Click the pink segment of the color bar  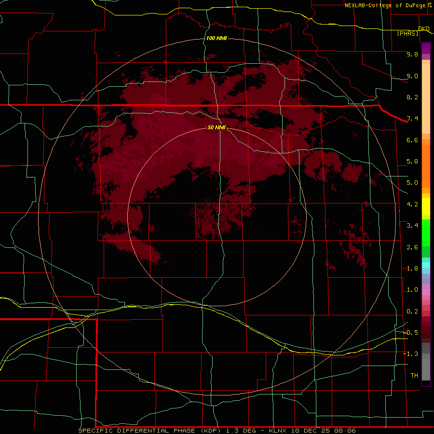(x=426, y=292)
